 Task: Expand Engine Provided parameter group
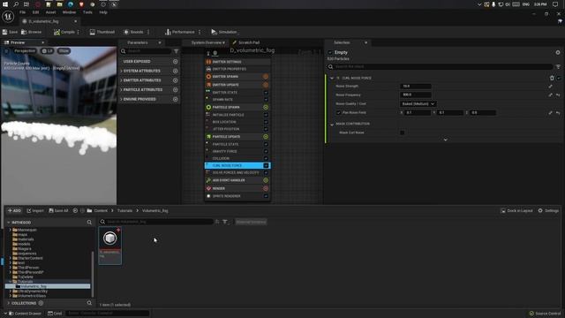coord(122,99)
